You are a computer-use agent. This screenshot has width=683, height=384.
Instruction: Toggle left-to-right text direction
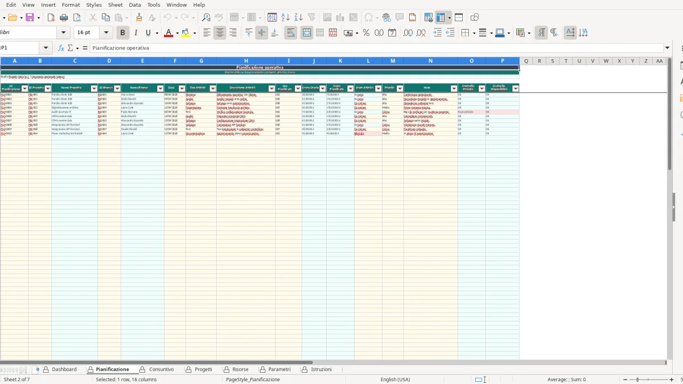pyautogui.click(x=541, y=33)
